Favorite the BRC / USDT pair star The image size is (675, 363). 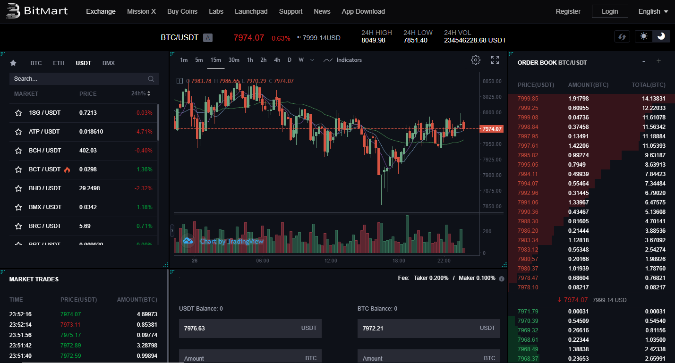tap(18, 226)
